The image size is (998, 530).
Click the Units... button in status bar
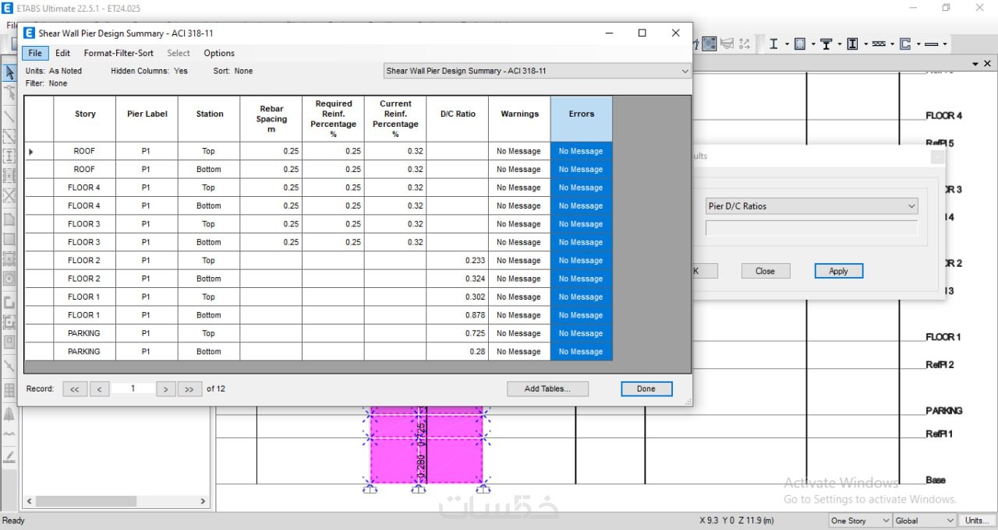tap(976, 521)
